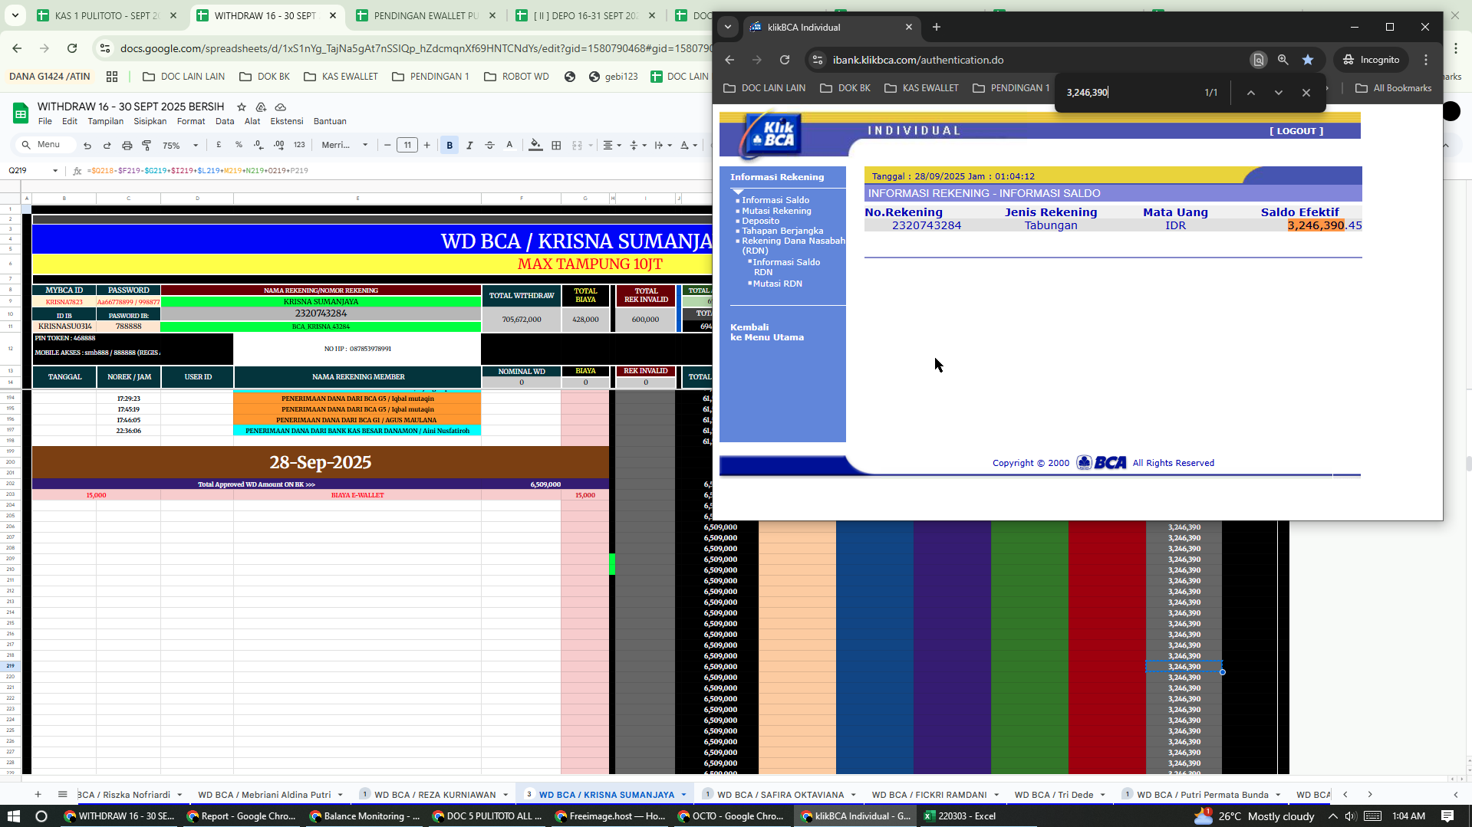
Task: Open the Data menu in Sheets
Action: [x=225, y=121]
